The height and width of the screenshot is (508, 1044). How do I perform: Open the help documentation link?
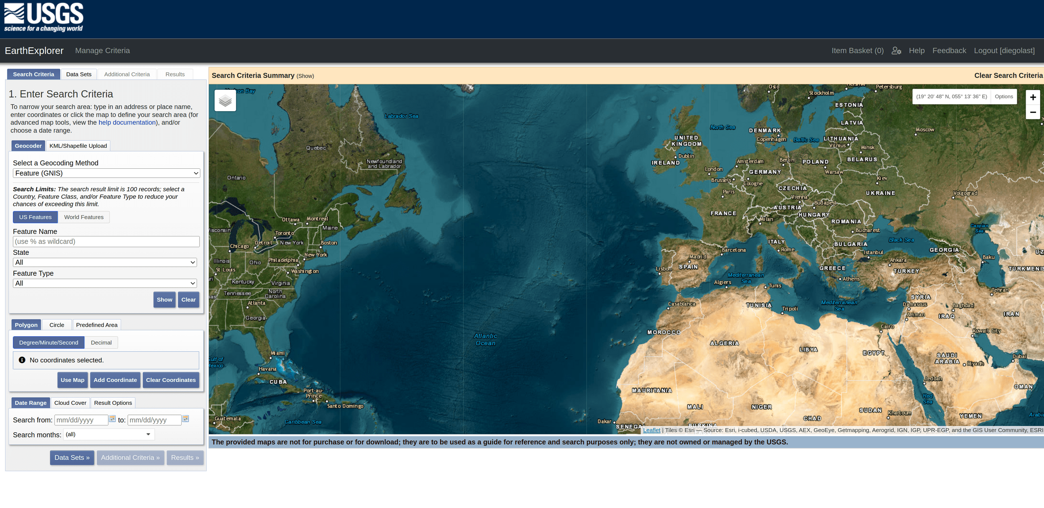(x=127, y=122)
